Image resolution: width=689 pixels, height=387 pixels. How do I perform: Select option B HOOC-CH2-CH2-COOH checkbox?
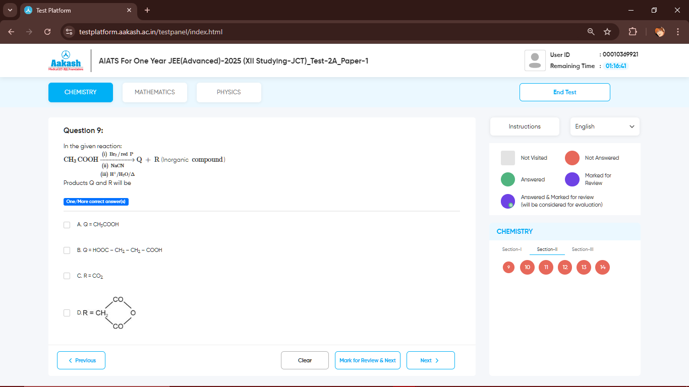pyautogui.click(x=67, y=250)
